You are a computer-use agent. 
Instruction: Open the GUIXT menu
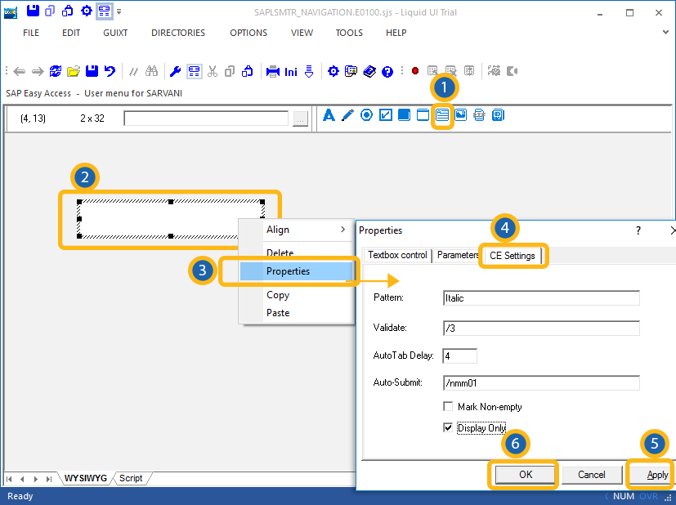pos(114,33)
